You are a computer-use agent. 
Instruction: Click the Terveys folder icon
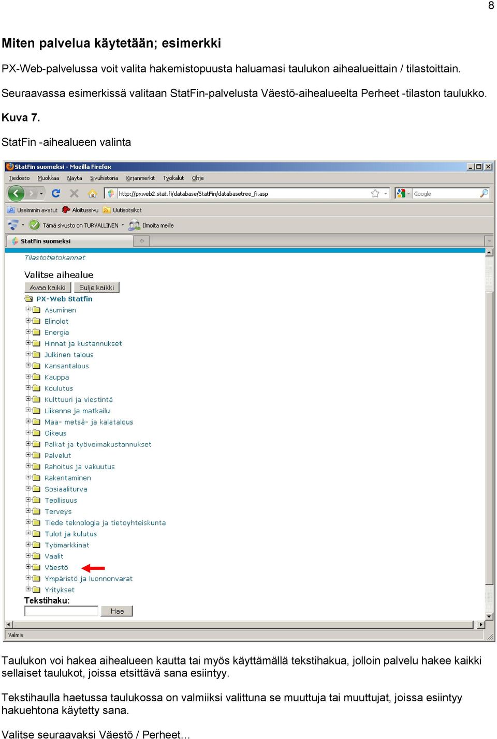(x=37, y=511)
